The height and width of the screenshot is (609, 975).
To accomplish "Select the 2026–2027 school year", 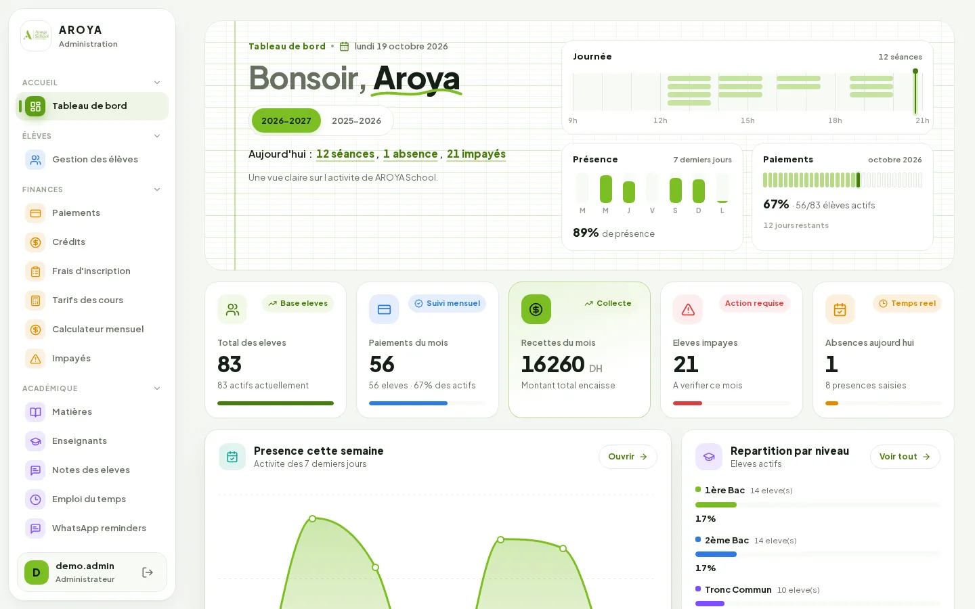I will [286, 120].
